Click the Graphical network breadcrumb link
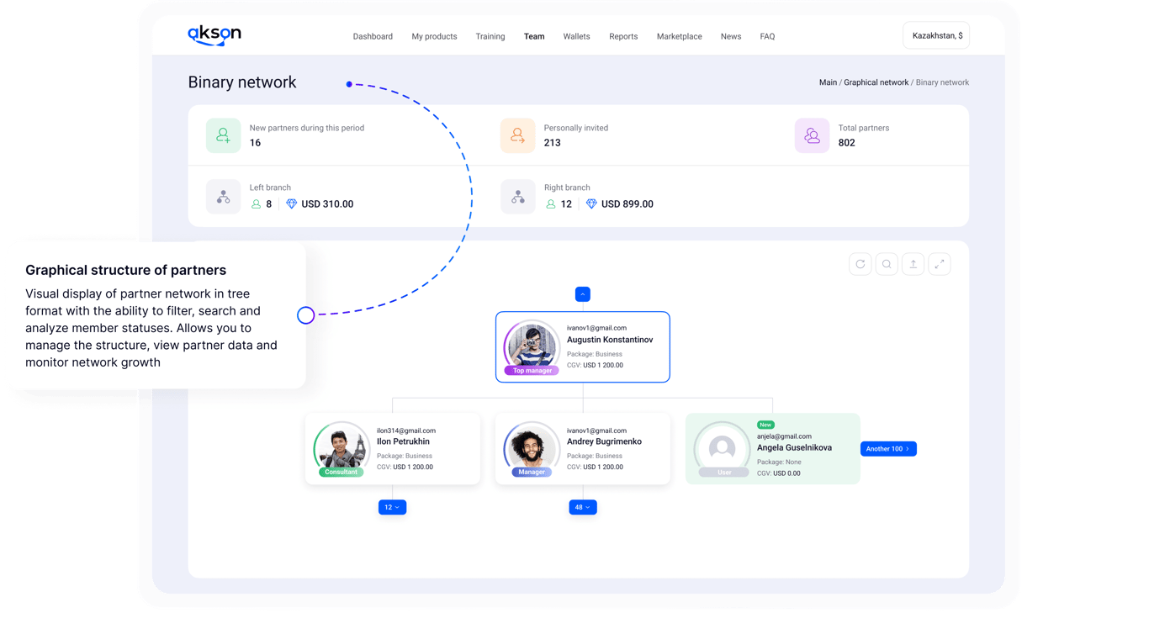The width and height of the screenshot is (1149, 618). tap(876, 82)
